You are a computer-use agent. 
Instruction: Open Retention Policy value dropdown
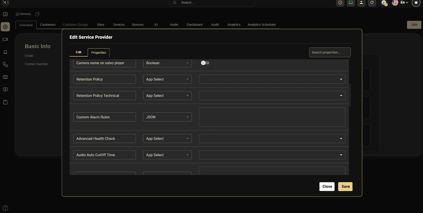(x=272, y=79)
